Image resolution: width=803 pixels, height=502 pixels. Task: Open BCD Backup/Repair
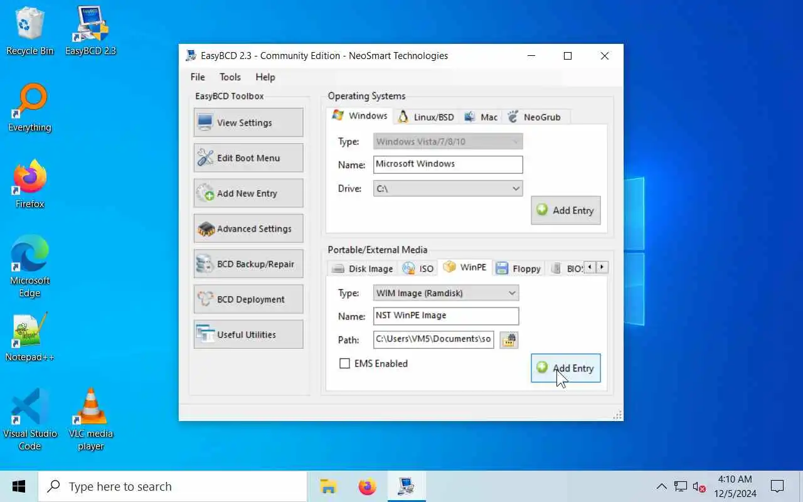(x=248, y=264)
